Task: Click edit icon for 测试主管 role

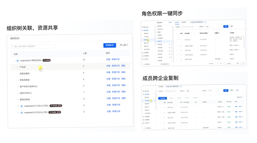Action: tap(170, 54)
